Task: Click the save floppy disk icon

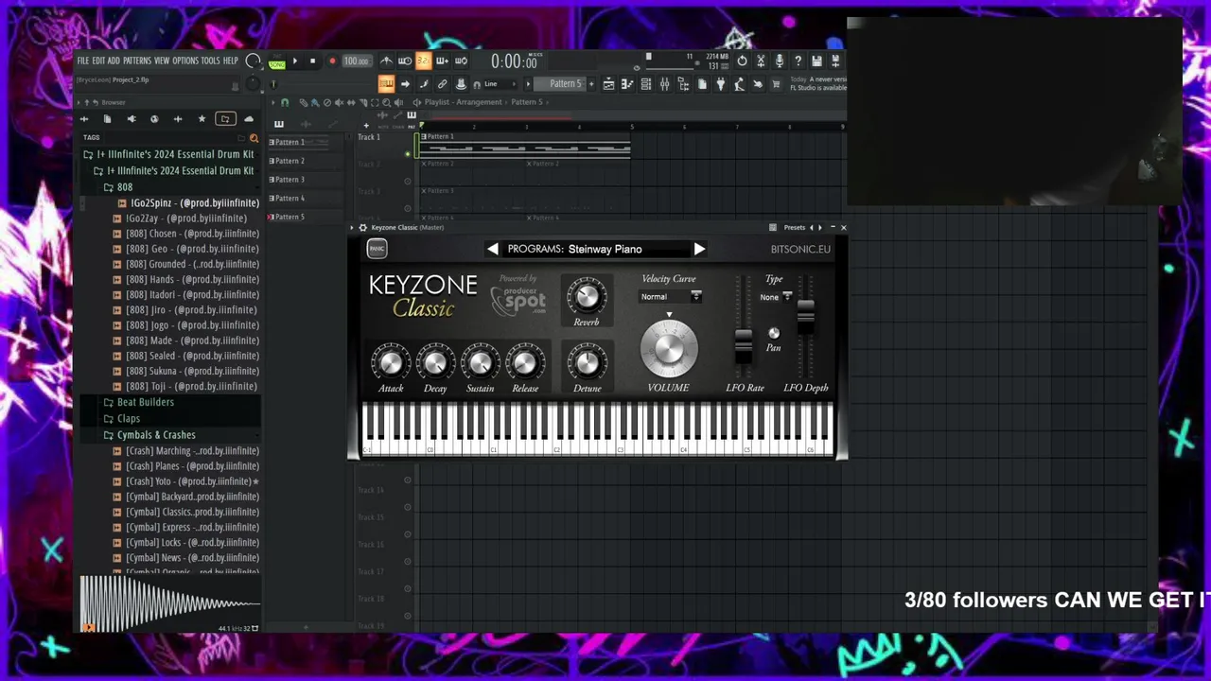Action: 816,61
